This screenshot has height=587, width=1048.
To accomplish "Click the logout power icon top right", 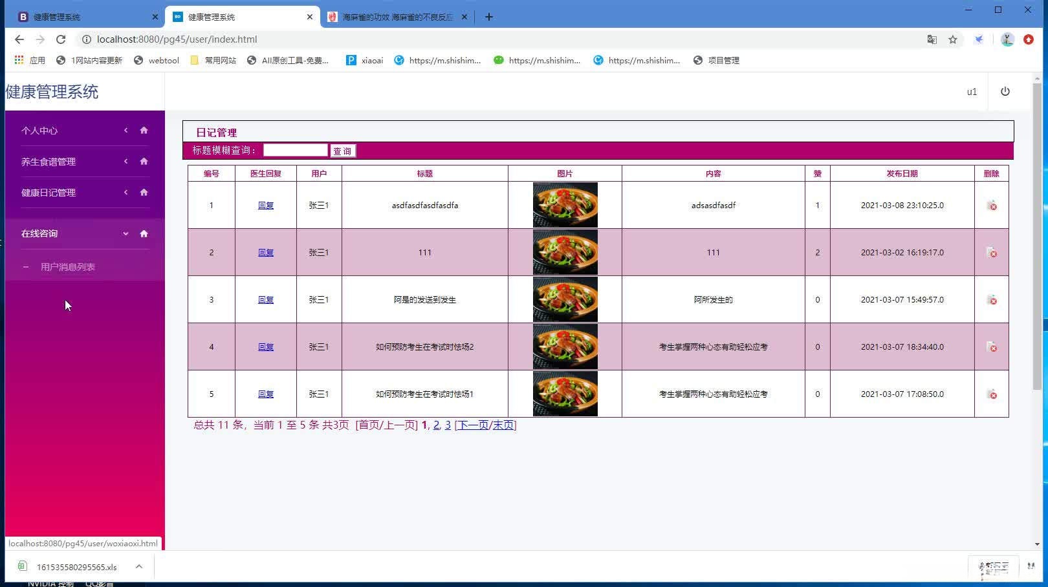I will 1005,91.
